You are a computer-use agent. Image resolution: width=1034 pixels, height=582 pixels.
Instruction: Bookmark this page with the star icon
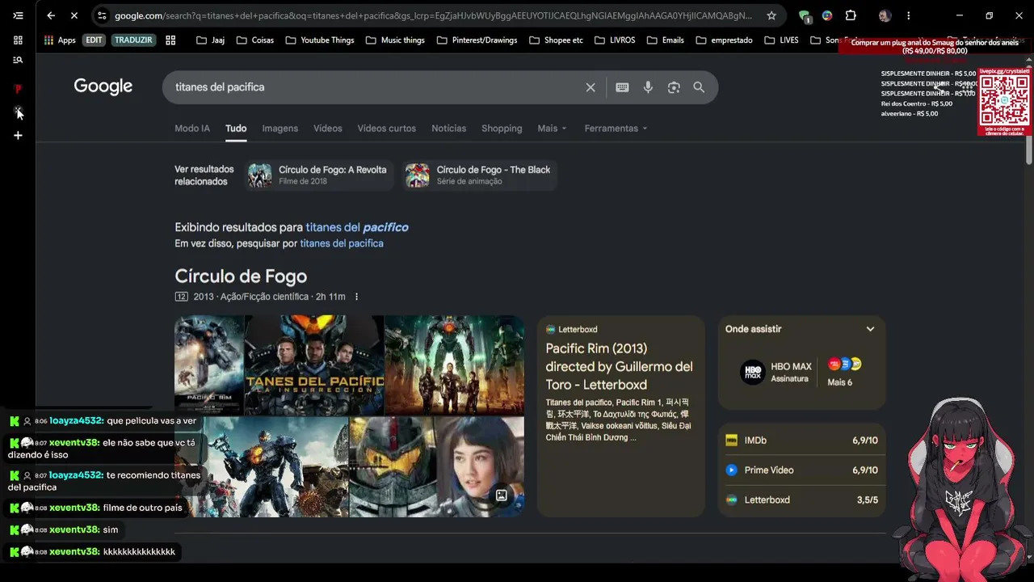click(771, 15)
